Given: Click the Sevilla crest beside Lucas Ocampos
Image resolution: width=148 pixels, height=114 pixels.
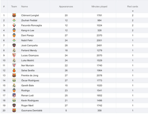Looking at the screenshot, I should [14, 55].
